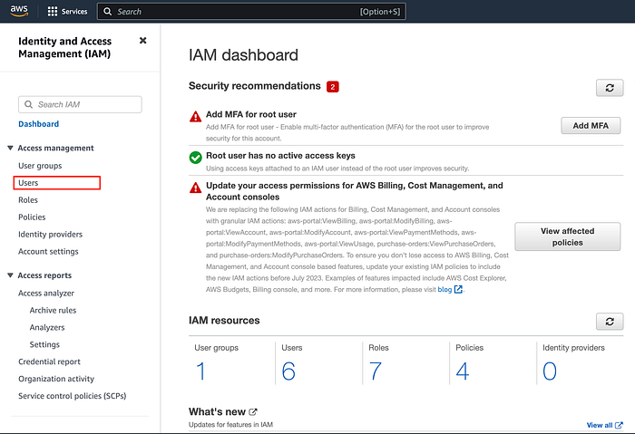
Task: Refresh the IAM resources section
Action: [610, 322]
